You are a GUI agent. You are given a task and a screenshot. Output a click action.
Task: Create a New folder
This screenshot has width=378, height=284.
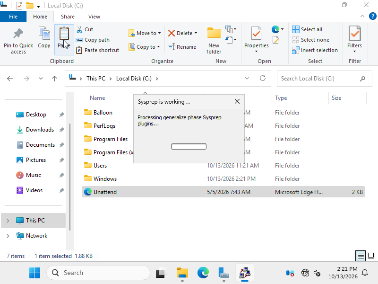pos(214,41)
